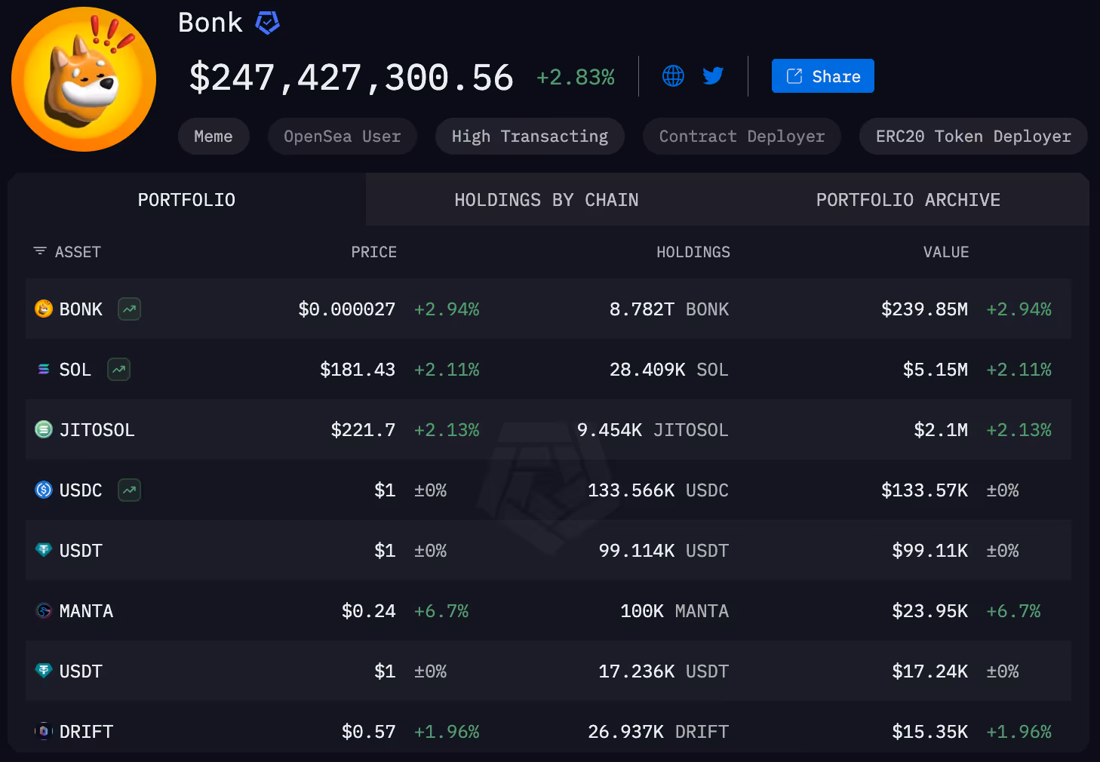Open the MANTA asset name

[86, 611]
